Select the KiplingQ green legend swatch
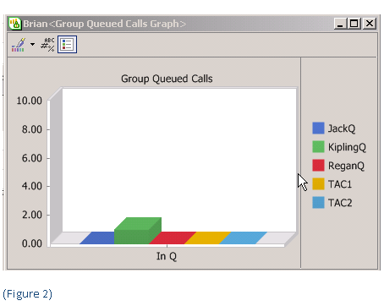The width and height of the screenshot is (384, 306). (x=318, y=147)
